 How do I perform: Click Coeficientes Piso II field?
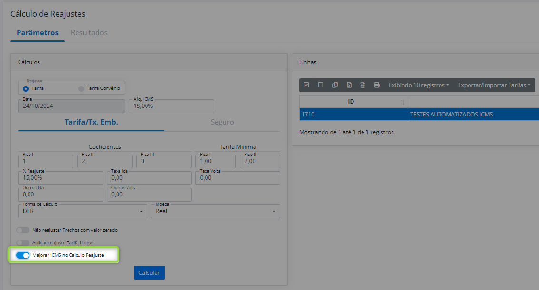click(x=105, y=161)
